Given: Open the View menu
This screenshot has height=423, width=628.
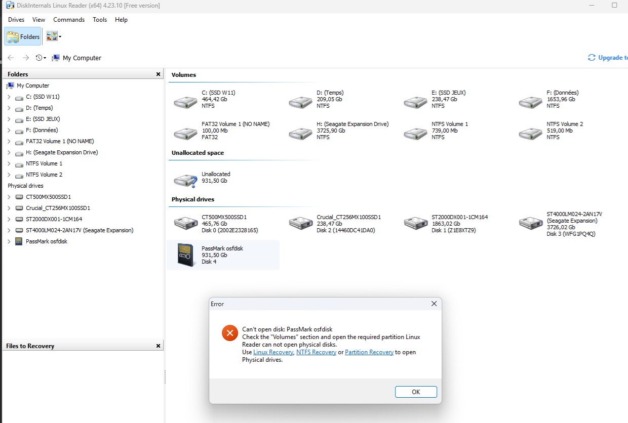Looking at the screenshot, I should point(39,20).
